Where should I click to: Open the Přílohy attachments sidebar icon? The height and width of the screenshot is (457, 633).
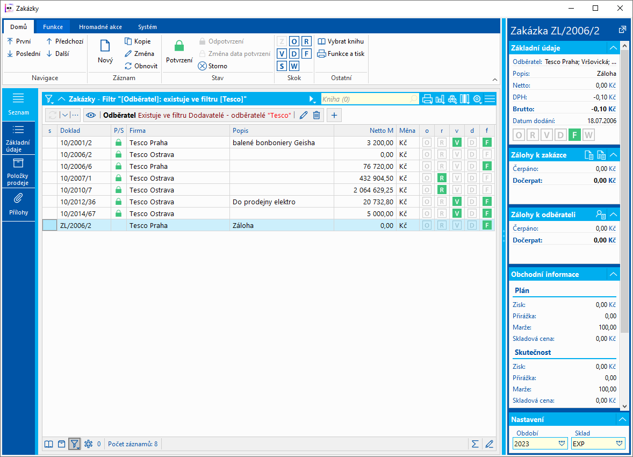(18, 199)
